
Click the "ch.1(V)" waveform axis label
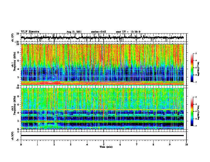pos(12,38)
